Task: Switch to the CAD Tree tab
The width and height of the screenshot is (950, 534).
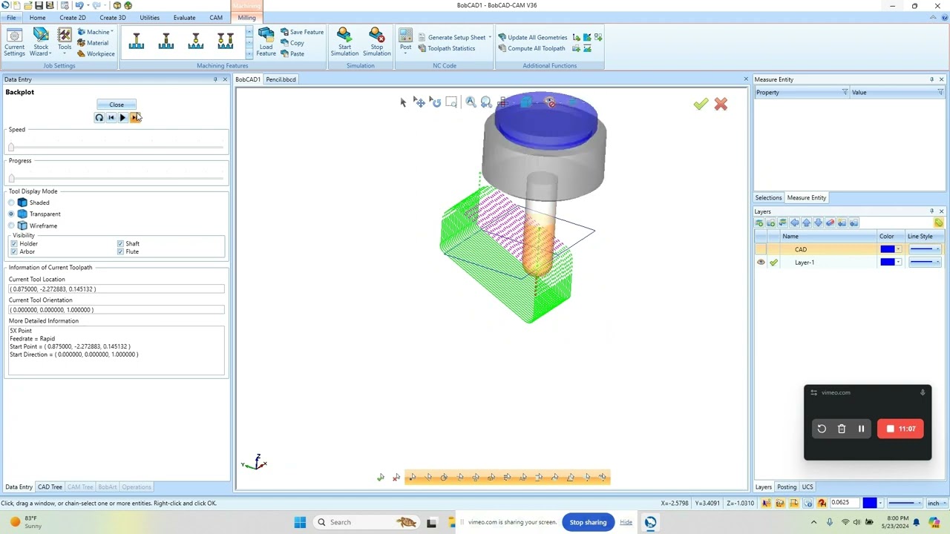Action: (x=50, y=487)
